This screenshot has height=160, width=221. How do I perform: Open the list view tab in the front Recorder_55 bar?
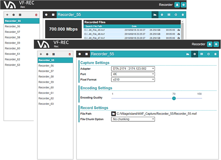pyautogui.click(x=201, y=54)
